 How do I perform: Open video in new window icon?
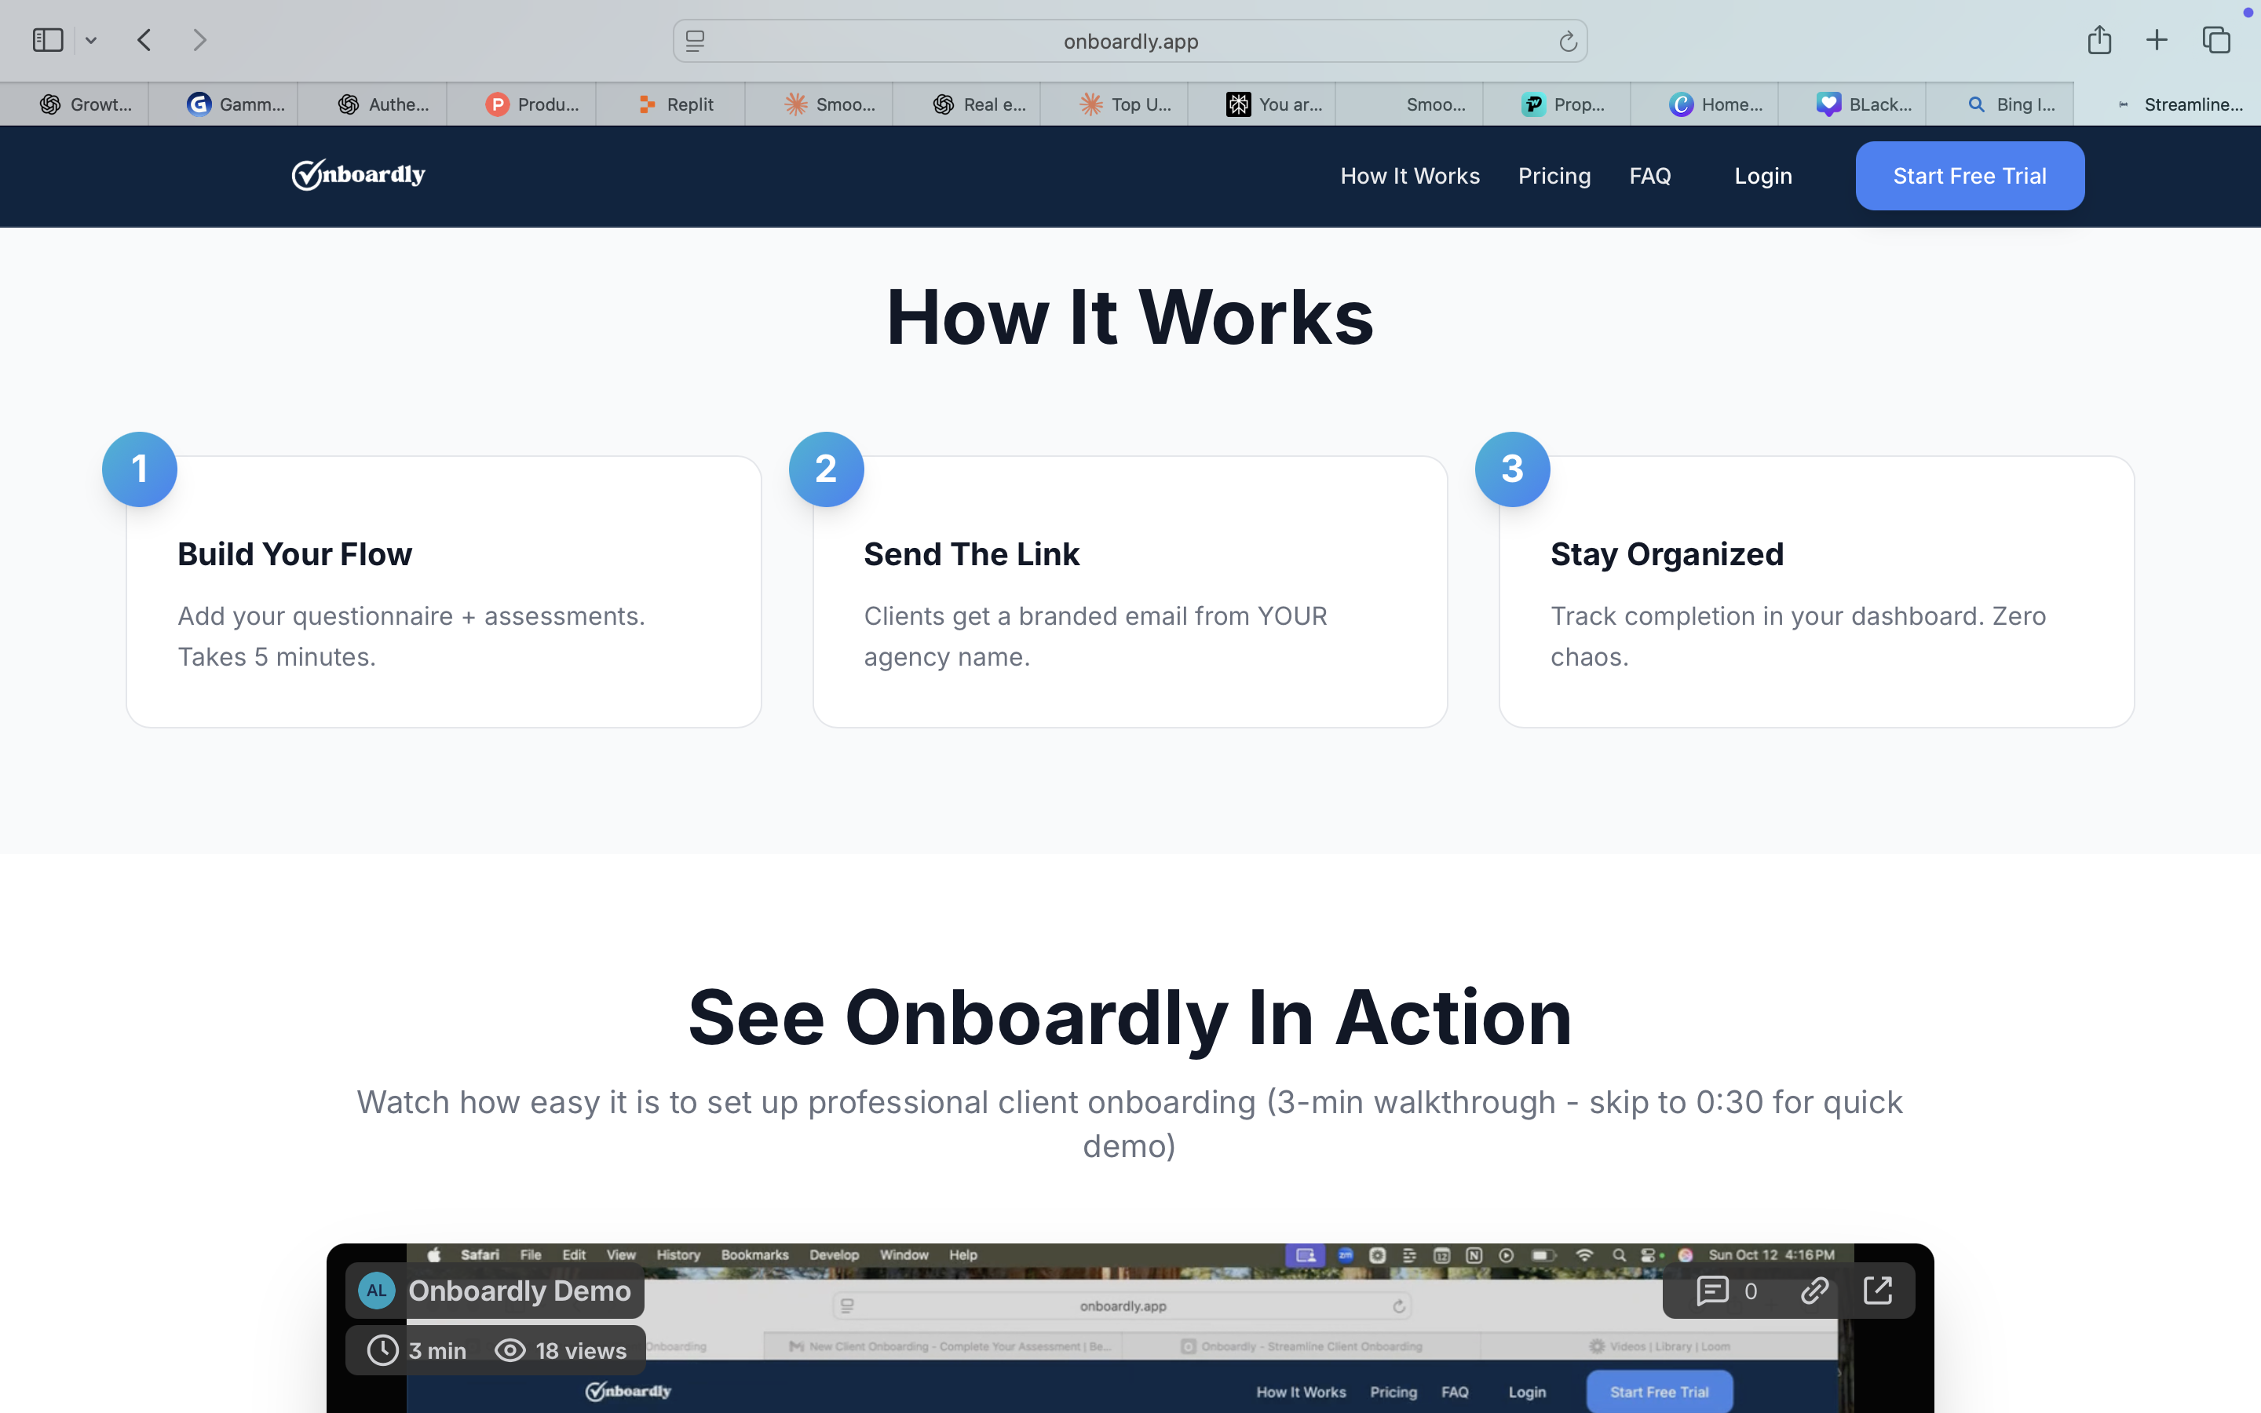tap(1878, 1291)
